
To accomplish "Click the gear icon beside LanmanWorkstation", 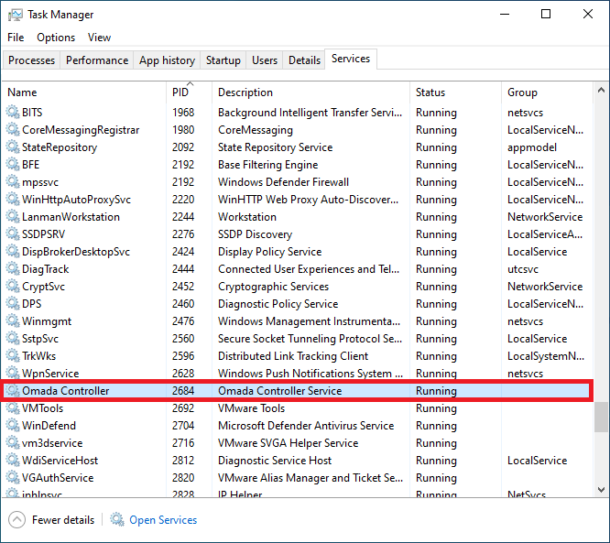I will (x=13, y=217).
